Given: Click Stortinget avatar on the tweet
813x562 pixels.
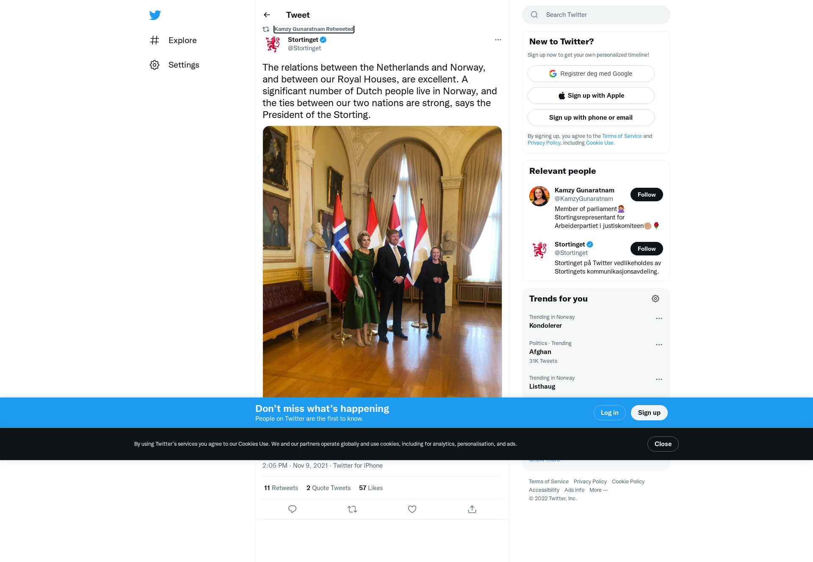Looking at the screenshot, I should [273, 44].
